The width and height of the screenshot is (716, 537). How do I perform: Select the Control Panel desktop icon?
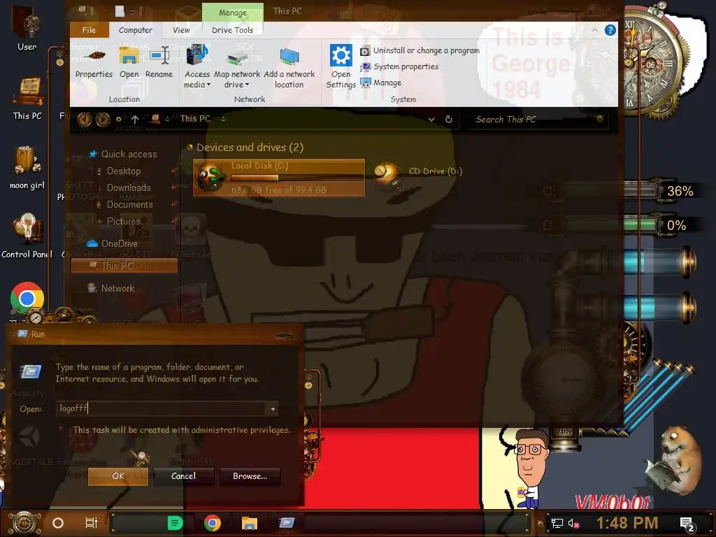(x=27, y=236)
